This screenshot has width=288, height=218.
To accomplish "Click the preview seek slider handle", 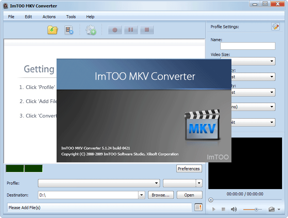I will click(x=211, y=200).
